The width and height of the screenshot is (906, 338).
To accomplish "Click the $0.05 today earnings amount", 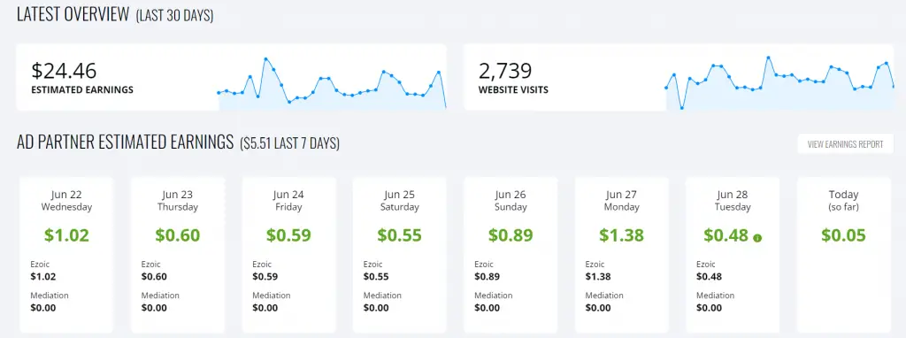I will click(x=843, y=235).
